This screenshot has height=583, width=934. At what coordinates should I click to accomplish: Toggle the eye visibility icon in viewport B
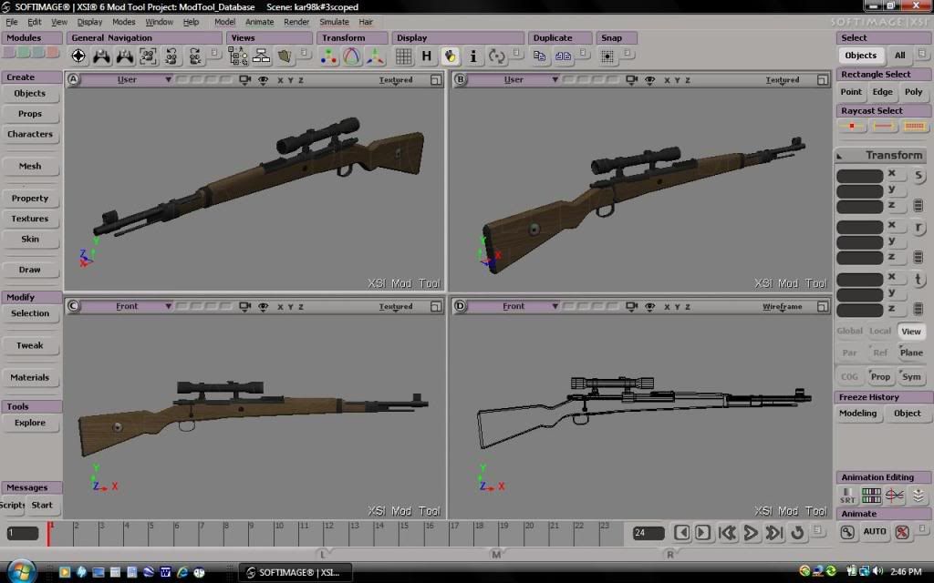649,80
